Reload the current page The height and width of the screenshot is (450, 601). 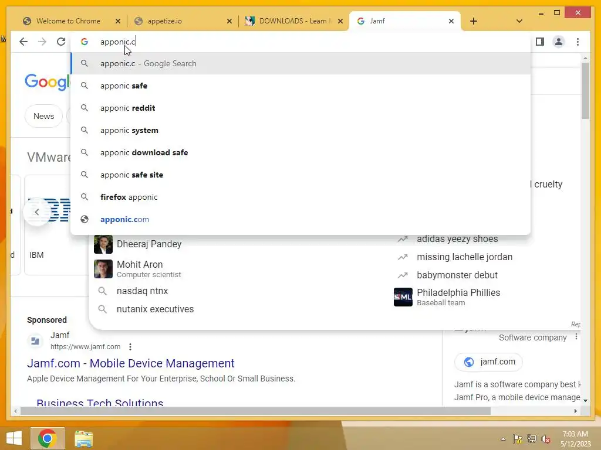(x=61, y=42)
